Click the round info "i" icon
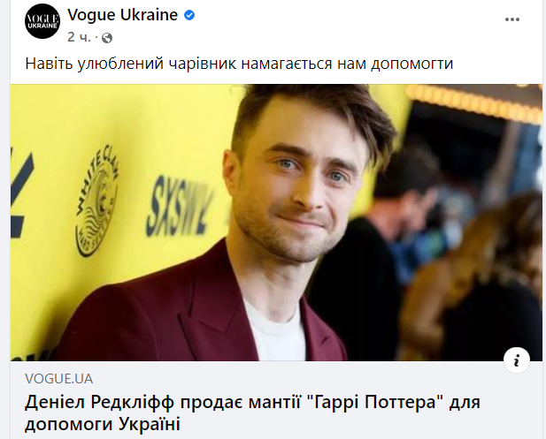Image resolution: width=546 pixels, height=439 pixels. (517, 360)
